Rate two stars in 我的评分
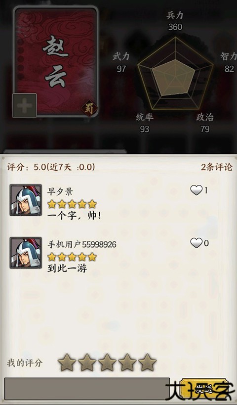This screenshot has width=237, height=405. tap(87, 362)
